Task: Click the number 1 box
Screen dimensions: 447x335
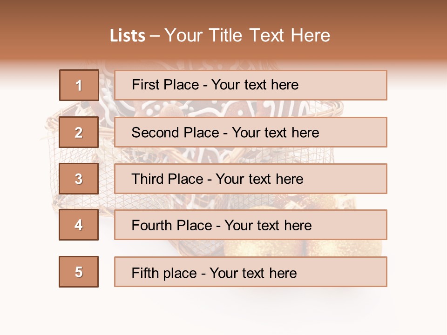Action: pyautogui.click(x=79, y=85)
